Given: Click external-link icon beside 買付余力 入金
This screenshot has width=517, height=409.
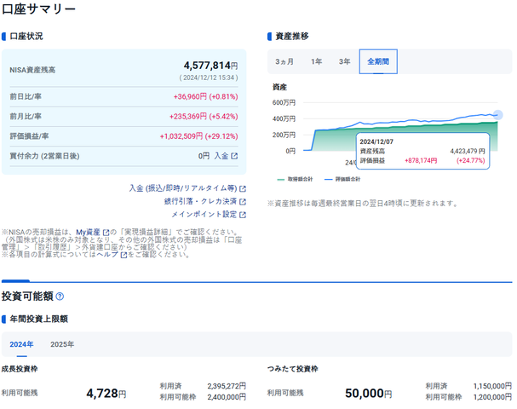Looking at the screenshot, I should (234, 156).
